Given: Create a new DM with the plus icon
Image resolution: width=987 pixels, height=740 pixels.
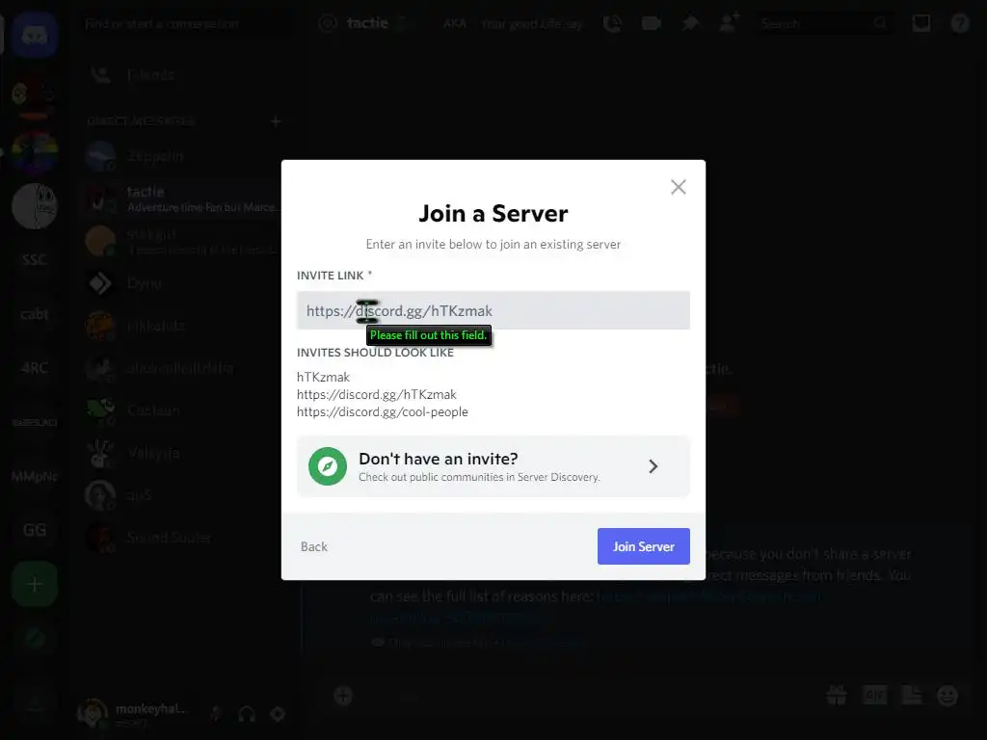Looking at the screenshot, I should click(x=276, y=120).
